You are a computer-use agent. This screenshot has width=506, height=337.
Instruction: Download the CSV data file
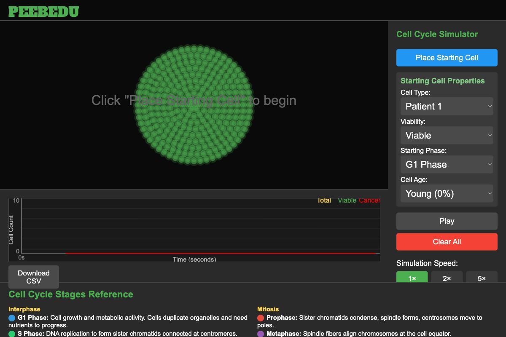(33, 277)
